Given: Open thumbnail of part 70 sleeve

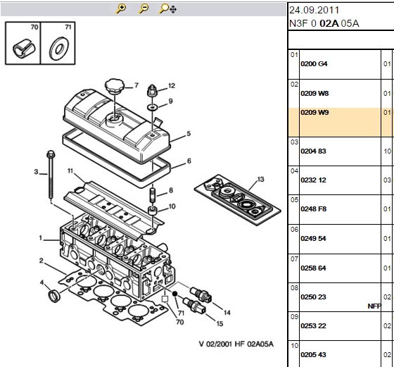Looking at the screenshot, I should click(x=23, y=43).
